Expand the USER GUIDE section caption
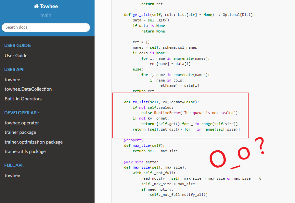Screen dimensions: 295x203 click(16, 45)
